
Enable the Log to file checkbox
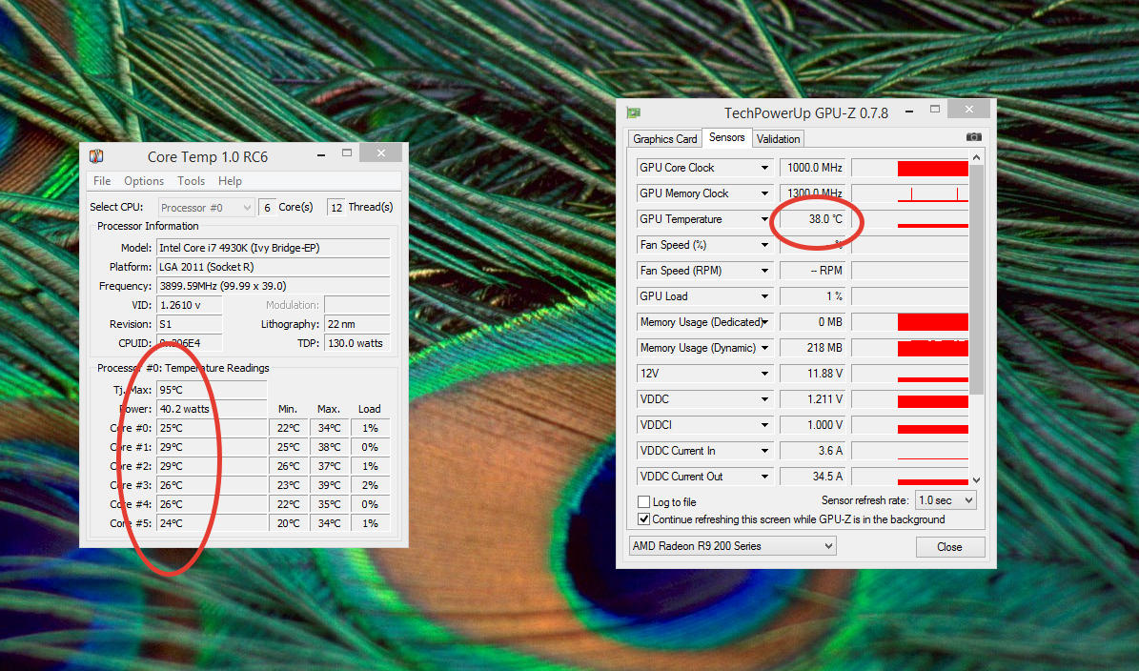(x=643, y=501)
